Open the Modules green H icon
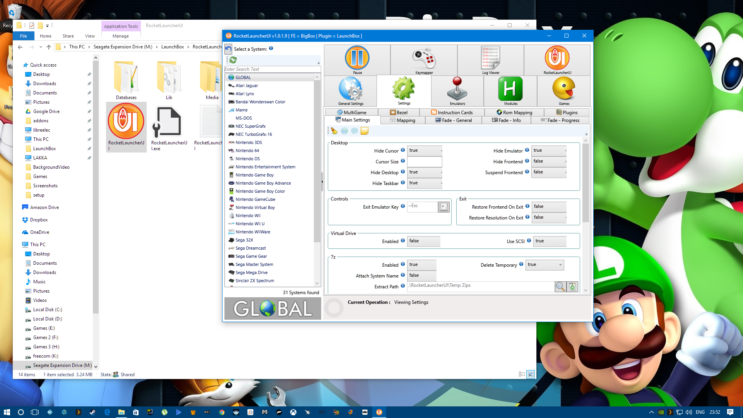 tap(510, 91)
